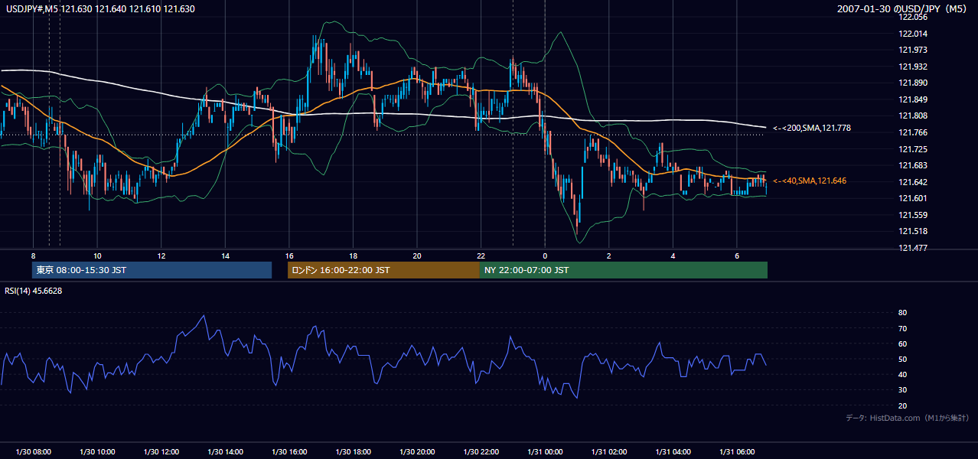Click the 1/30 10:00 time label
Image resolution: width=978 pixels, height=459 pixels.
(97, 452)
